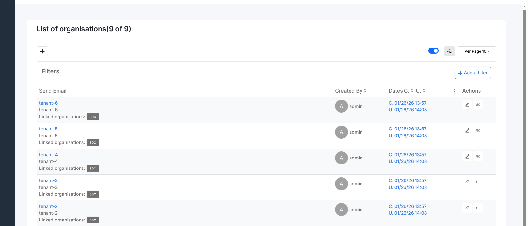Click the soc tag in tenant-3 row
The height and width of the screenshot is (226, 528).
(x=93, y=194)
